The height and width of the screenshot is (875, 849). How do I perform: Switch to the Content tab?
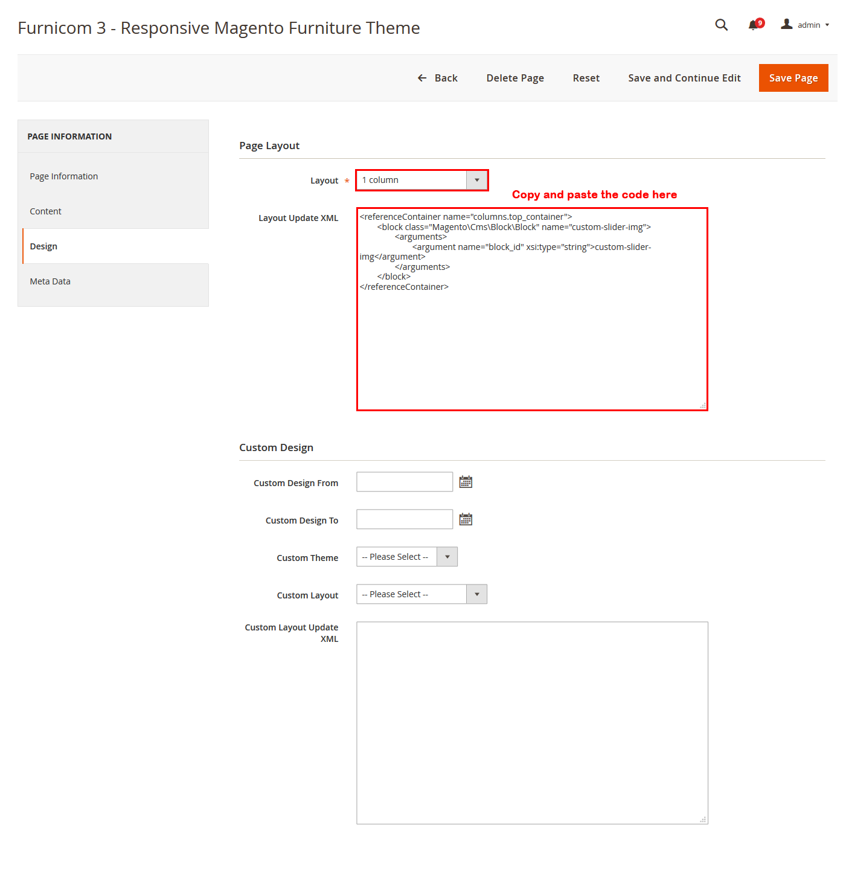[x=46, y=211]
